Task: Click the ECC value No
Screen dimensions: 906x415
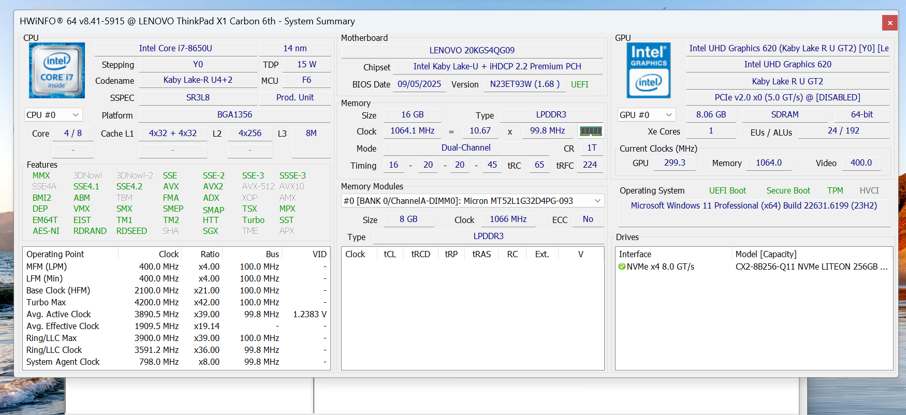Action: tap(588, 219)
